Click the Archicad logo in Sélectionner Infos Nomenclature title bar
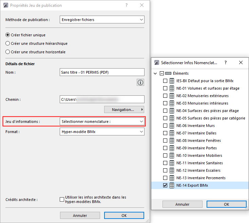This screenshot has height=223, width=249. (157, 62)
